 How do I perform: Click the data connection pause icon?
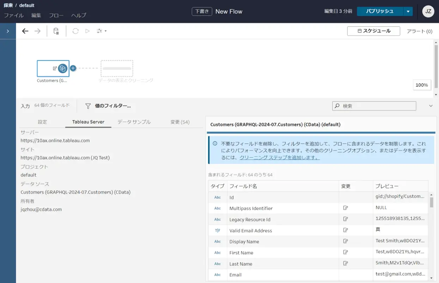(x=56, y=31)
